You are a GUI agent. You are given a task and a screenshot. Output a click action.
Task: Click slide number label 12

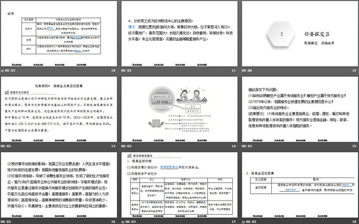click(x=354, y=71)
